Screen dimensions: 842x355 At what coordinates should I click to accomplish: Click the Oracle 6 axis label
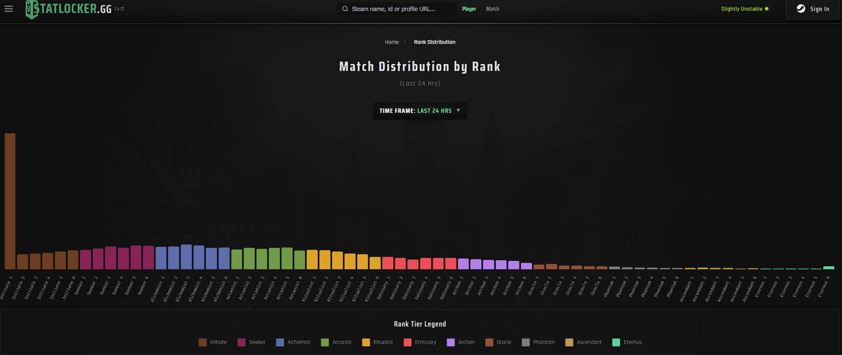pos(596,286)
